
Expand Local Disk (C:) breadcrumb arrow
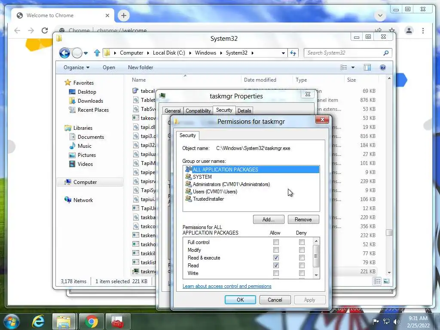(190, 53)
